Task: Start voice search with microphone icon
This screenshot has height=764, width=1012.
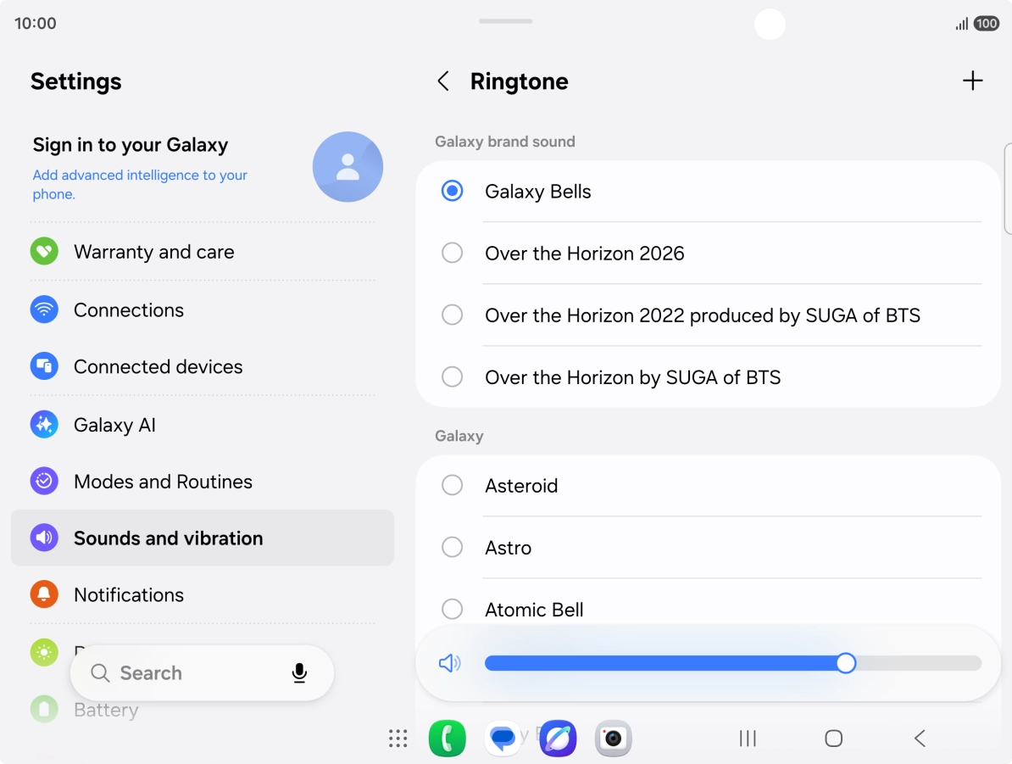Action: point(299,673)
